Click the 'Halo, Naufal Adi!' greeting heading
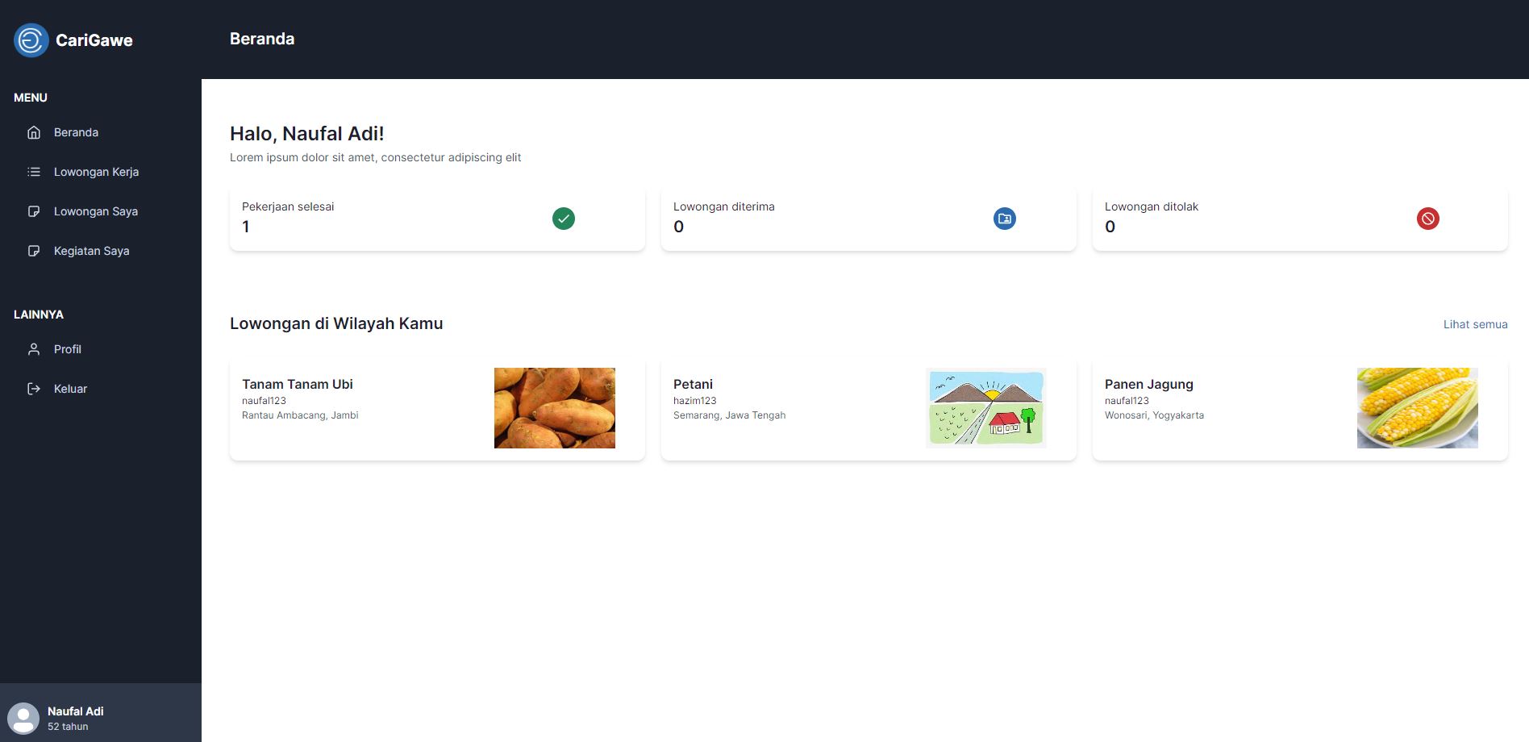The image size is (1529, 742). 306,134
